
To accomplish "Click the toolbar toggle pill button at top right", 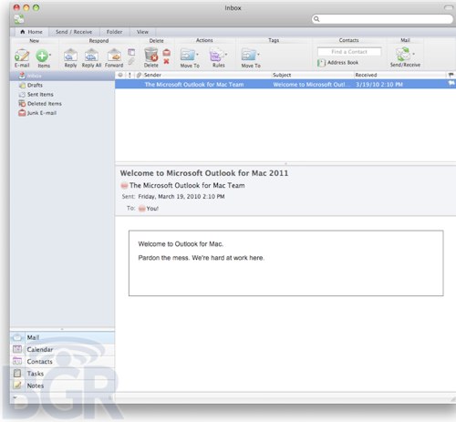I will 449,7.
